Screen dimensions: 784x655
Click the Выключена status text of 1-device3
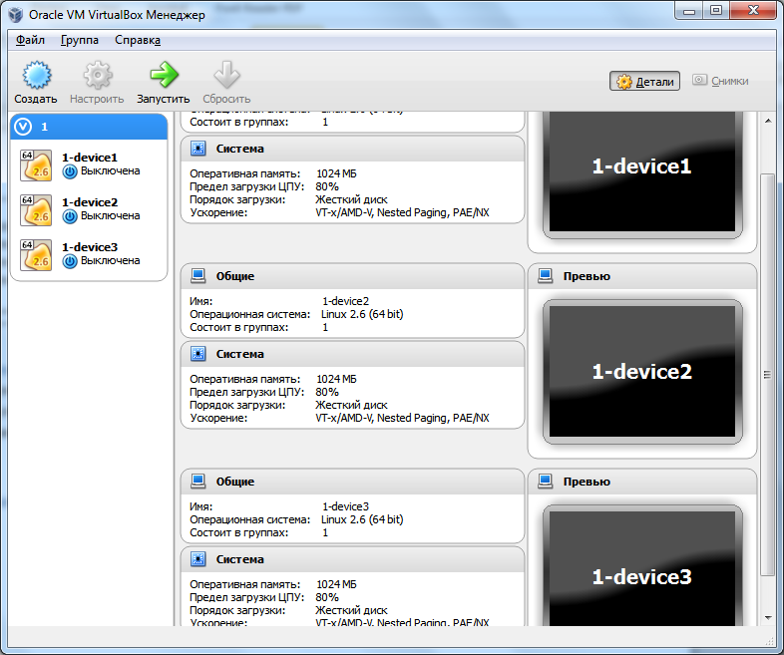(110, 261)
